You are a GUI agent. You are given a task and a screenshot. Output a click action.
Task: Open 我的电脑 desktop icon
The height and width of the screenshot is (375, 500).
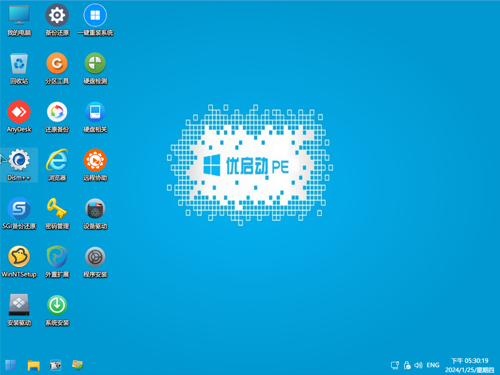[19, 20]
